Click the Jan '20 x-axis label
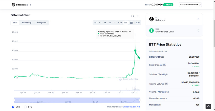The width and height of the screenshot is (215, 111). [x=65, y=93]
